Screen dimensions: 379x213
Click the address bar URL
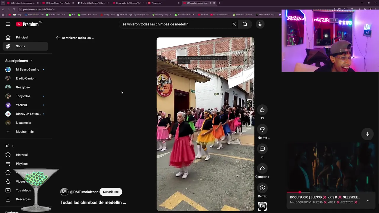point(39,9)
